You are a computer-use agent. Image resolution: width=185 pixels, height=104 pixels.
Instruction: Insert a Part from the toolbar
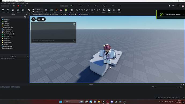click(x=46, y=10)
